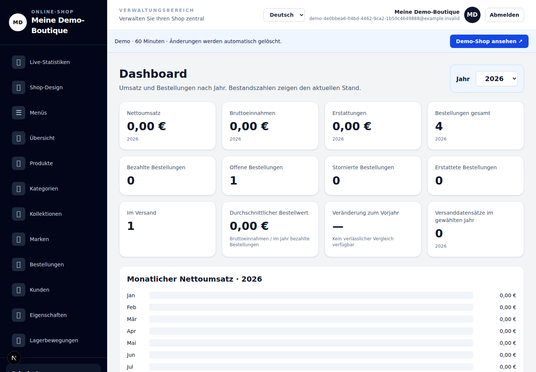Open Live-Statistiken in the sidebar

click(54, 62)
